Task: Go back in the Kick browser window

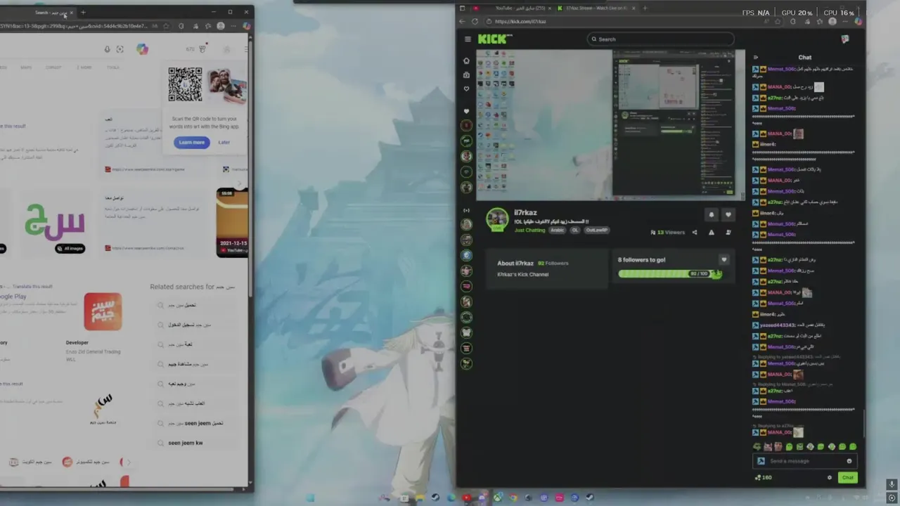Action: [x=462, y=21]
